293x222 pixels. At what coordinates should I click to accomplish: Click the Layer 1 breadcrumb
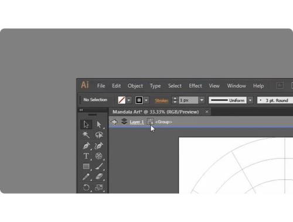[137, 122]
